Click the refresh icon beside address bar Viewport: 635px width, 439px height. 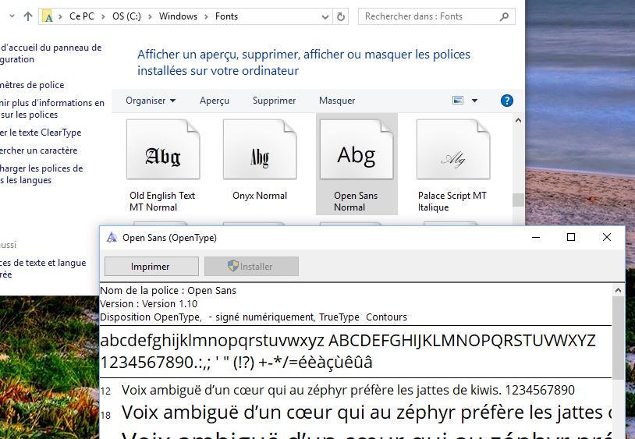point(341,16)
